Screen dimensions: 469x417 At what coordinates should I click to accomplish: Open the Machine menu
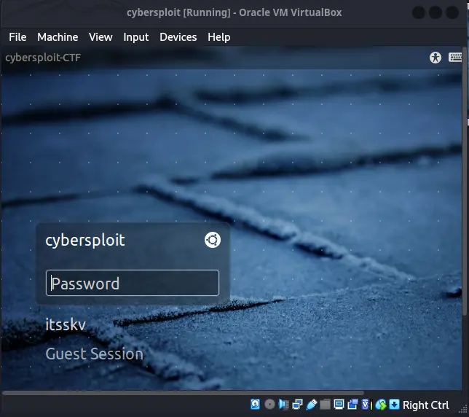pos(58,37)
